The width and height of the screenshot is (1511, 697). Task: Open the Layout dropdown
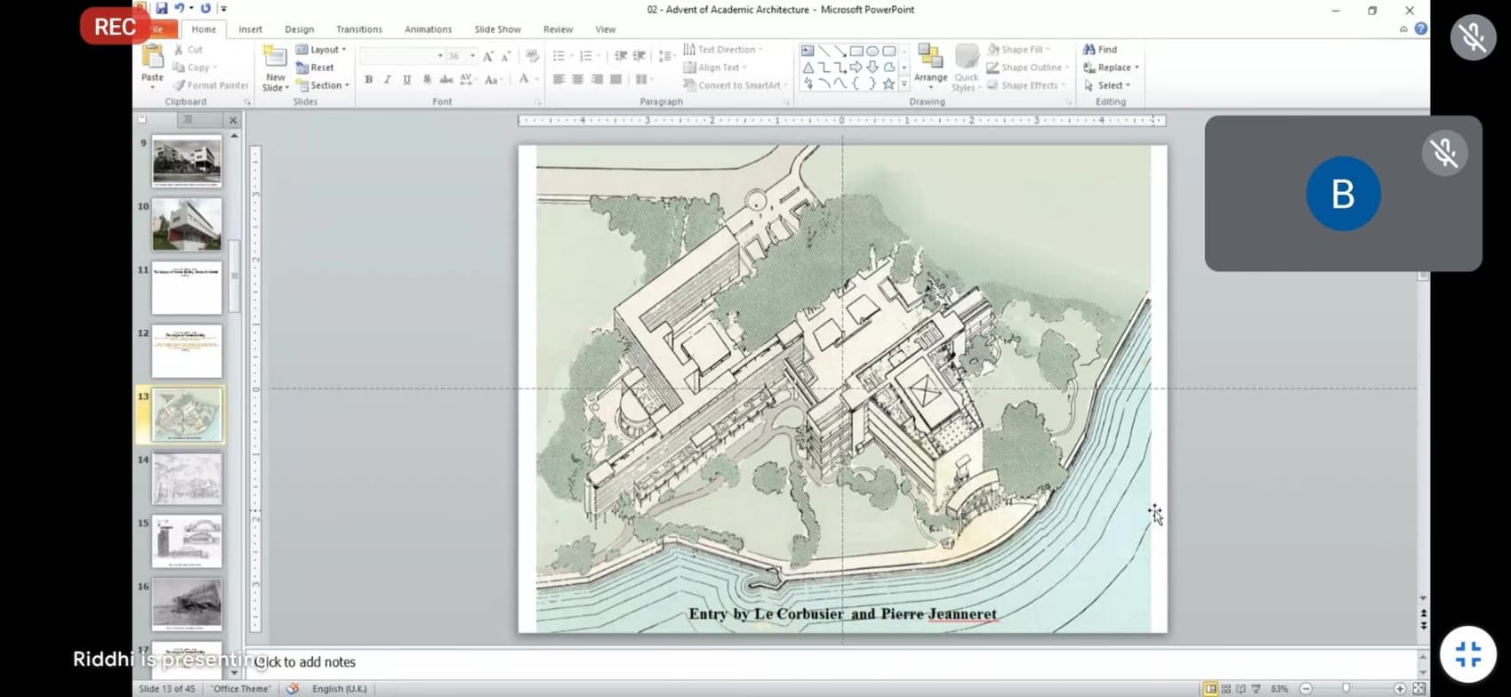(321, 50)
